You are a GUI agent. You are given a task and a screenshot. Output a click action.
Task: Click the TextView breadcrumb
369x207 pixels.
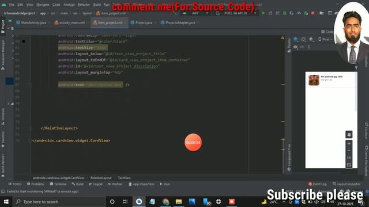click(125, 178)
